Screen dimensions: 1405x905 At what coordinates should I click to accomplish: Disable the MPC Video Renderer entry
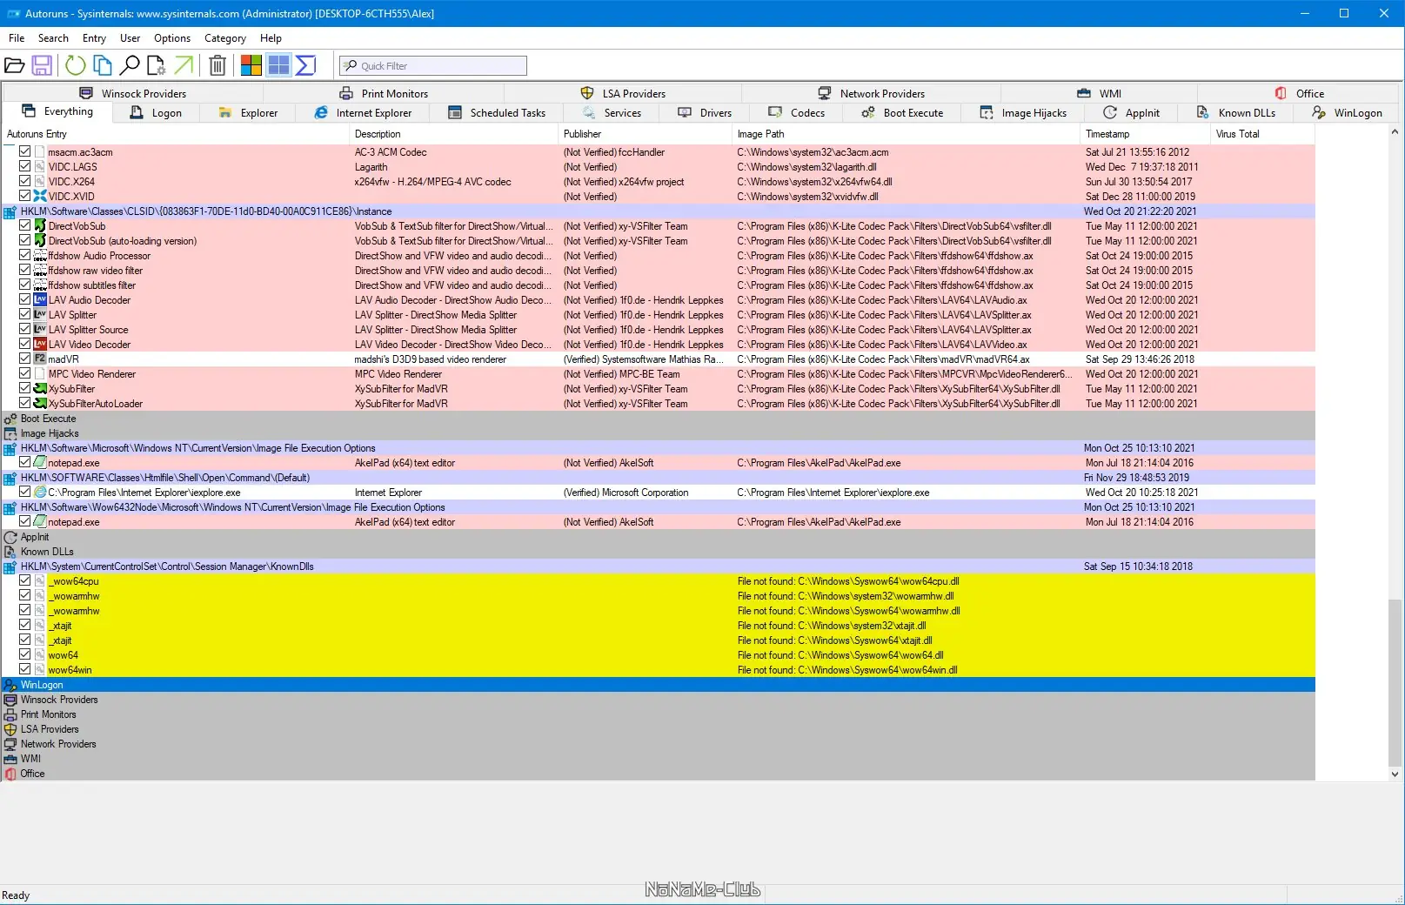click(x=25, y=373)
